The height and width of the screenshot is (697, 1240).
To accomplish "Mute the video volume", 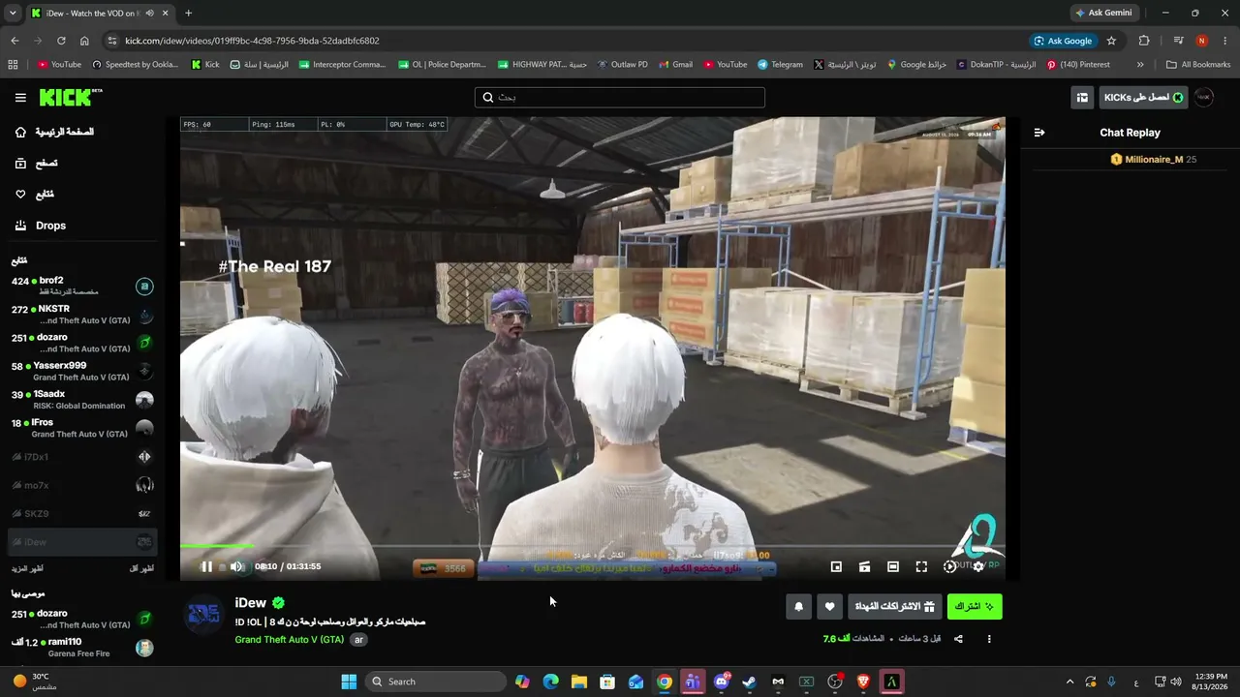I will click(x=236, y=566).
